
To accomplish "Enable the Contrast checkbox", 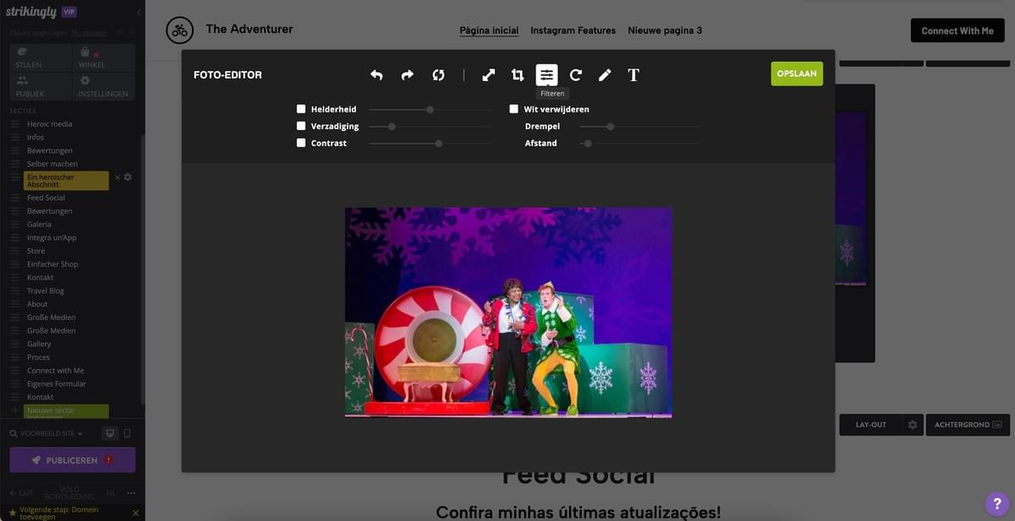I will point(301,143).
